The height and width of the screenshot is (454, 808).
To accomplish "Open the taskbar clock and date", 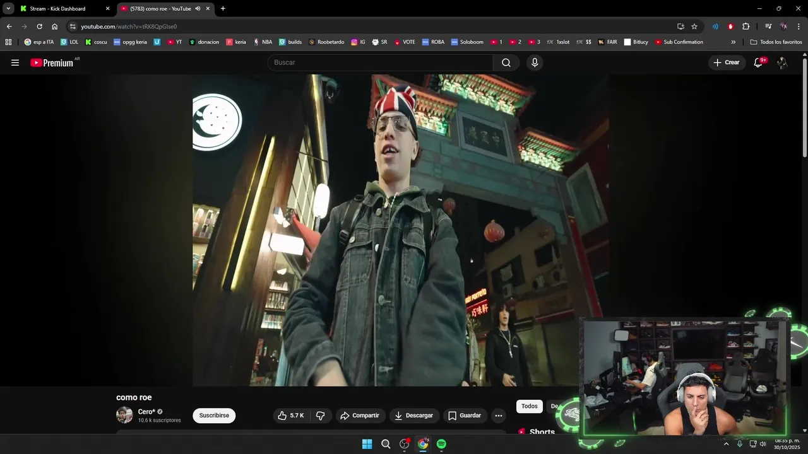I will click(787, 444).
